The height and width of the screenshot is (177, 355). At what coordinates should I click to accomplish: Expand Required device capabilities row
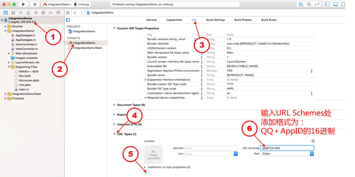point(146,98)
